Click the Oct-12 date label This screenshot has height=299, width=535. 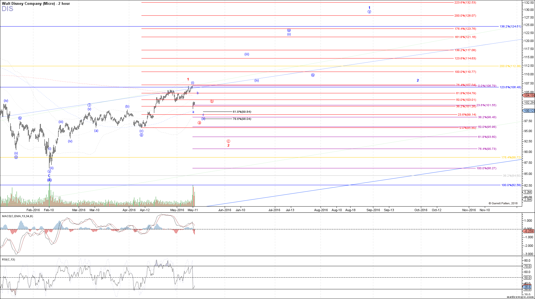[437, 210]
